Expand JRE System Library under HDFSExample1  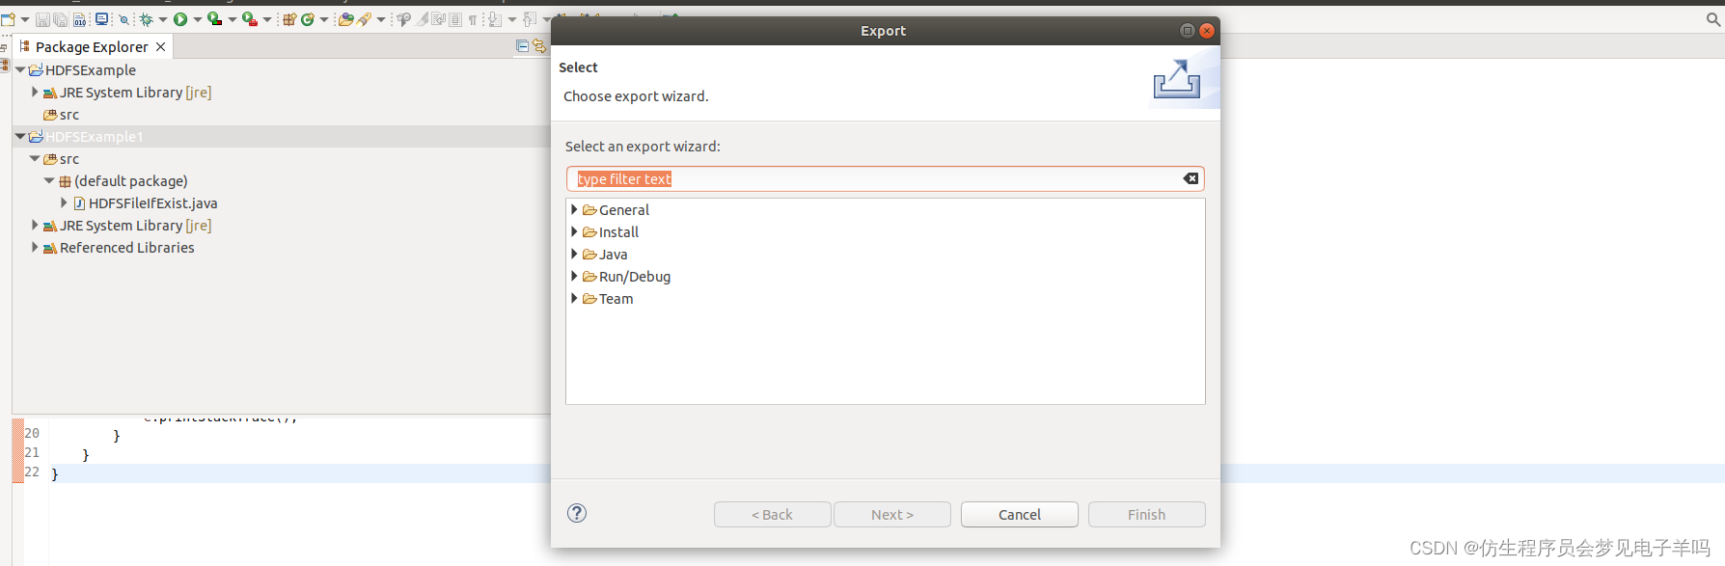pyautogui.click(x=35, y=225)
